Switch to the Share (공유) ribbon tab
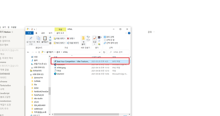Screen dimensions: 220x116 click(x=43, y=33)
